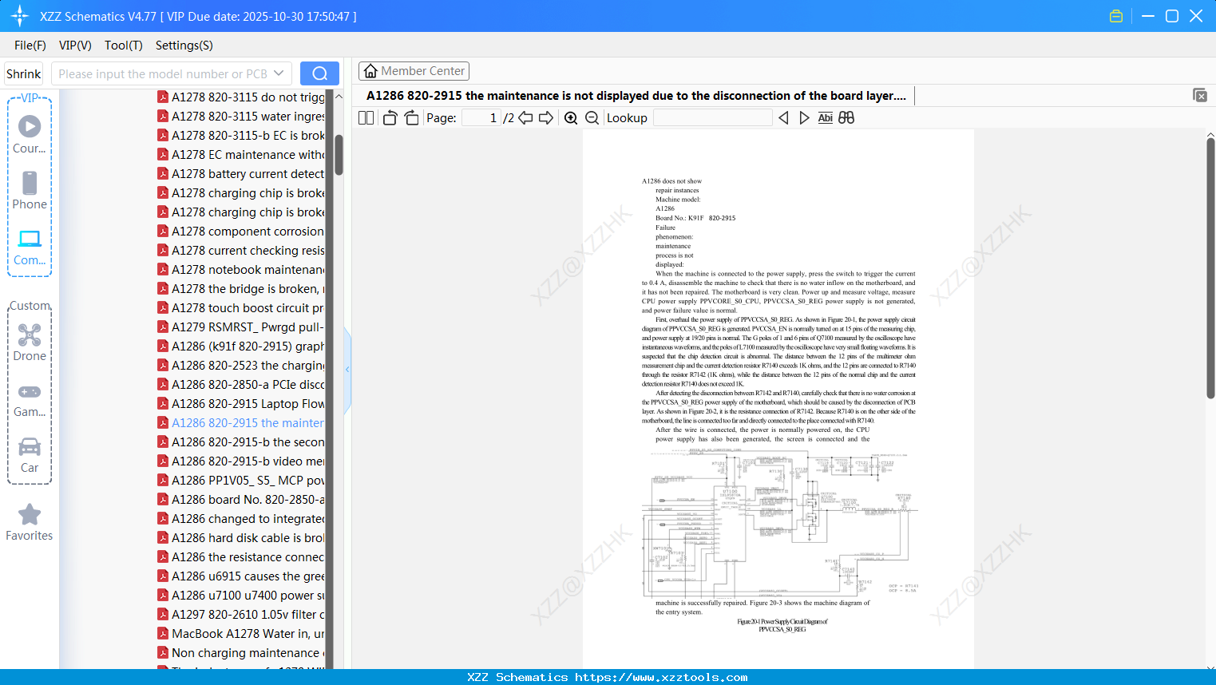Click the binoculars search icon
This screenshot has width=1216, height=685.
(846, 118)
